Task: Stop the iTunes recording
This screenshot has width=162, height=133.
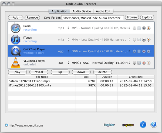Action: 148,40
